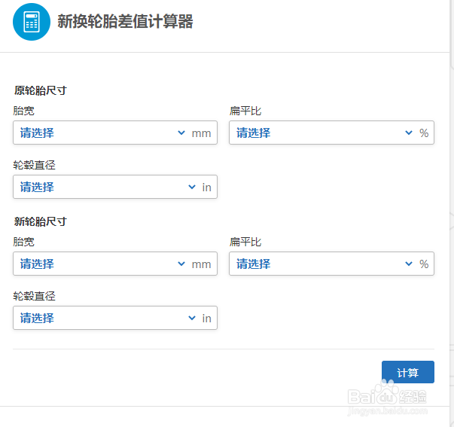Click the 计算 button
This screenshot has height=427, width=454.
pyautogui.click(x=407, y=372)
